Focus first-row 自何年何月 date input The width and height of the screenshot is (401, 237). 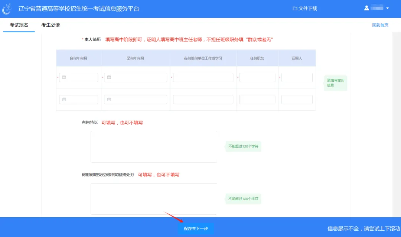(x=78, y=77)
